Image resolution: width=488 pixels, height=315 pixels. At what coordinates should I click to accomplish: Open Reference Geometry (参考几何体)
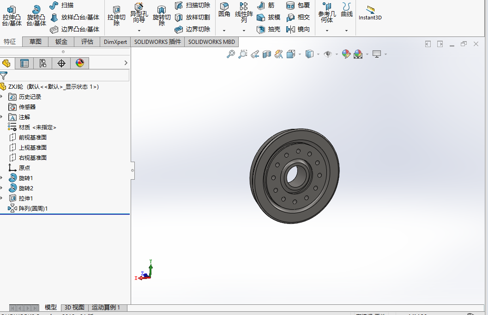tap(327, 13)
